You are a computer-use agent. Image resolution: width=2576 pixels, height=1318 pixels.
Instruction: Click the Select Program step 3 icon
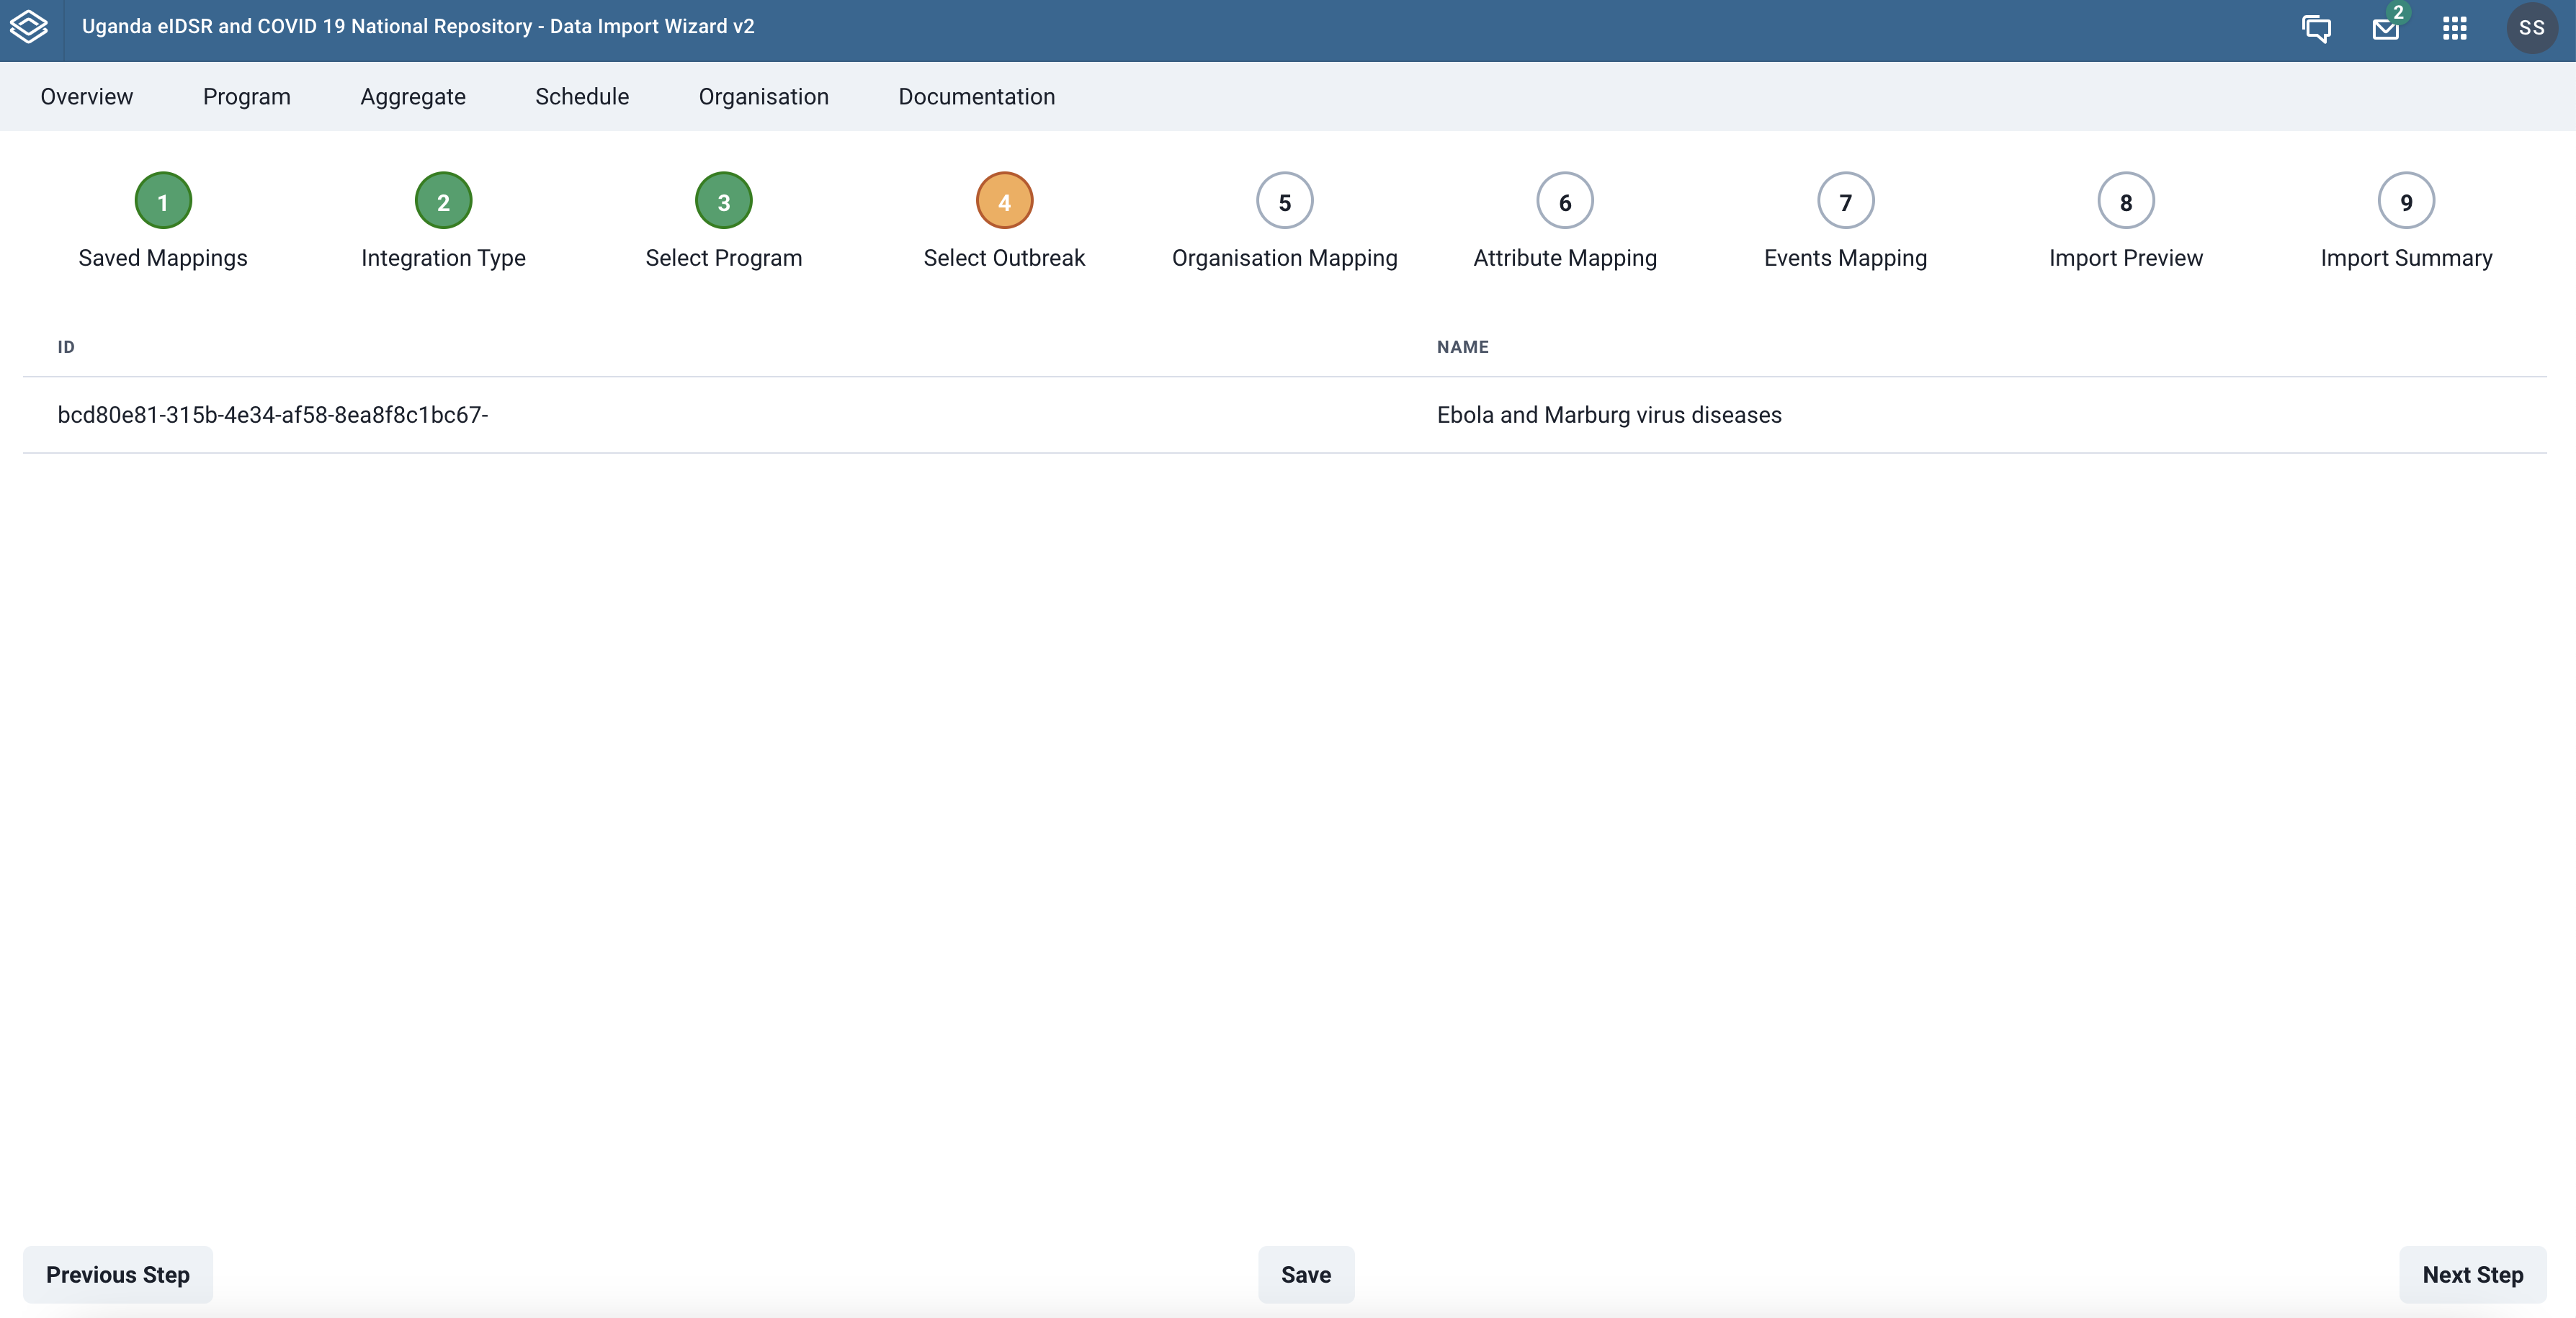[x=723, y=200]
